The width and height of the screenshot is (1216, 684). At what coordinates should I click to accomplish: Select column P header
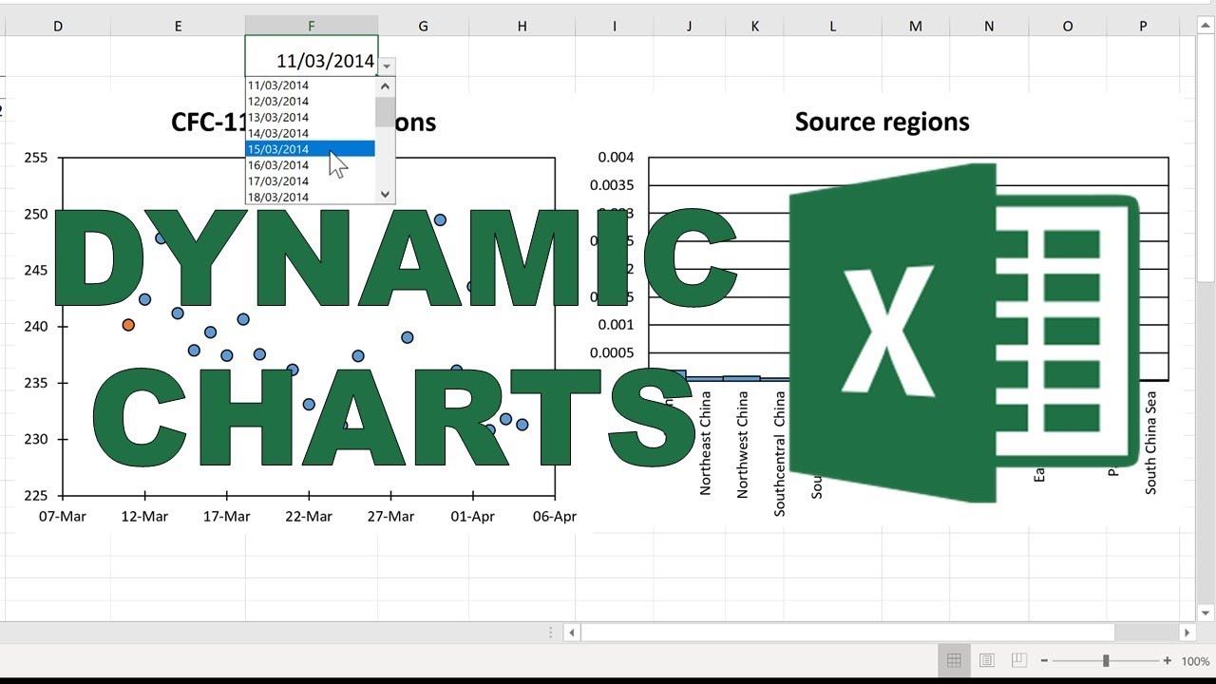(1144, 27)
